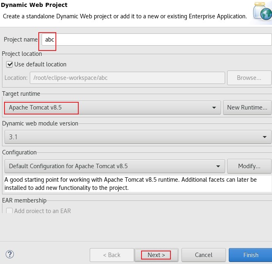This screenshot has height=264, width=272.
Task: Click the Modify... configuration button
Action: pos(249,166)
